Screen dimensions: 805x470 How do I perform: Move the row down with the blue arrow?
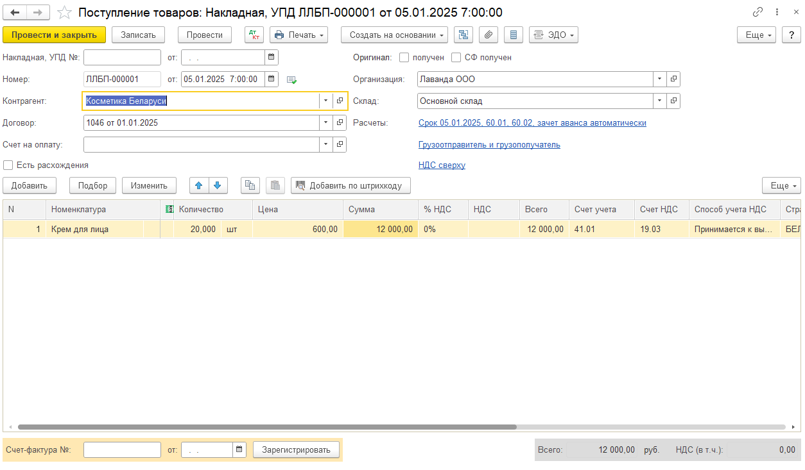point(218,185)
